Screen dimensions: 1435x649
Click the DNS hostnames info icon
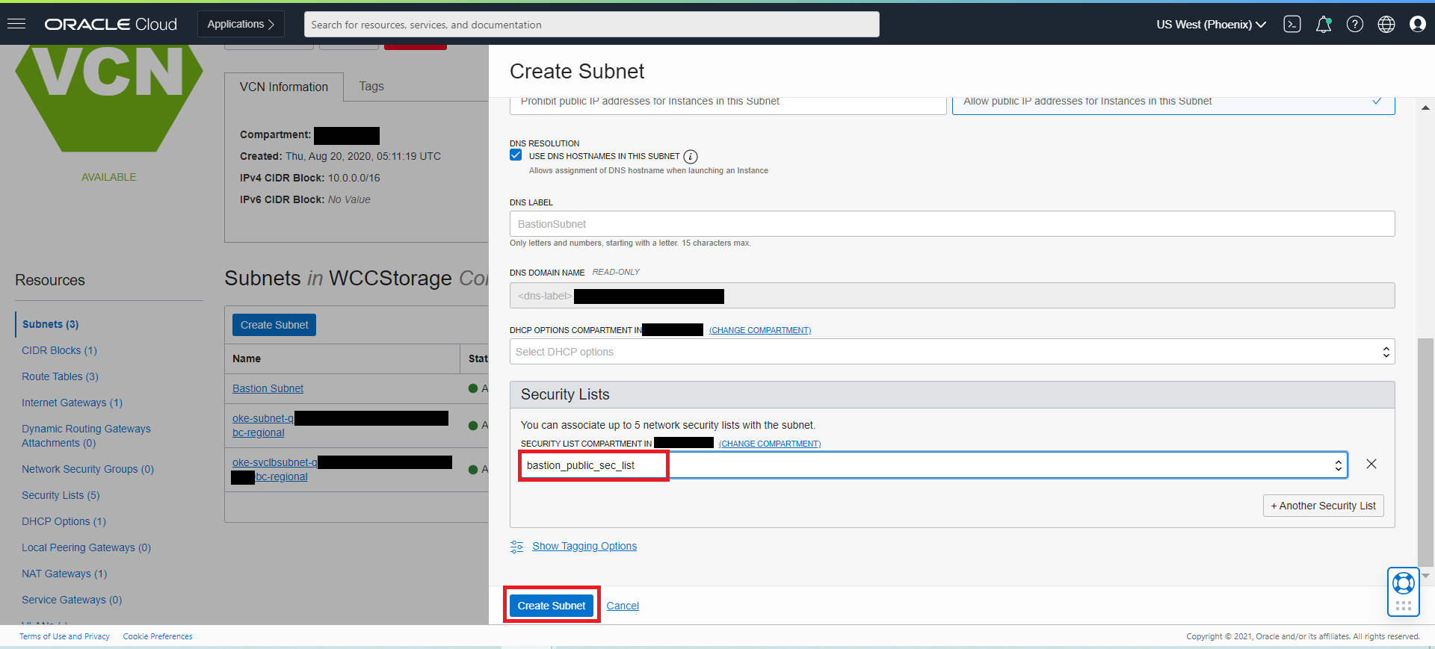(x=691, y=157)
